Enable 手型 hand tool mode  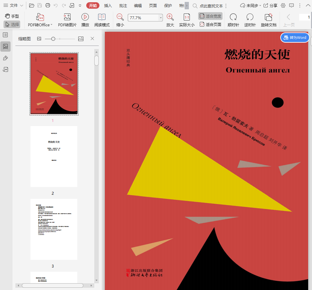(x=12, y=16)
